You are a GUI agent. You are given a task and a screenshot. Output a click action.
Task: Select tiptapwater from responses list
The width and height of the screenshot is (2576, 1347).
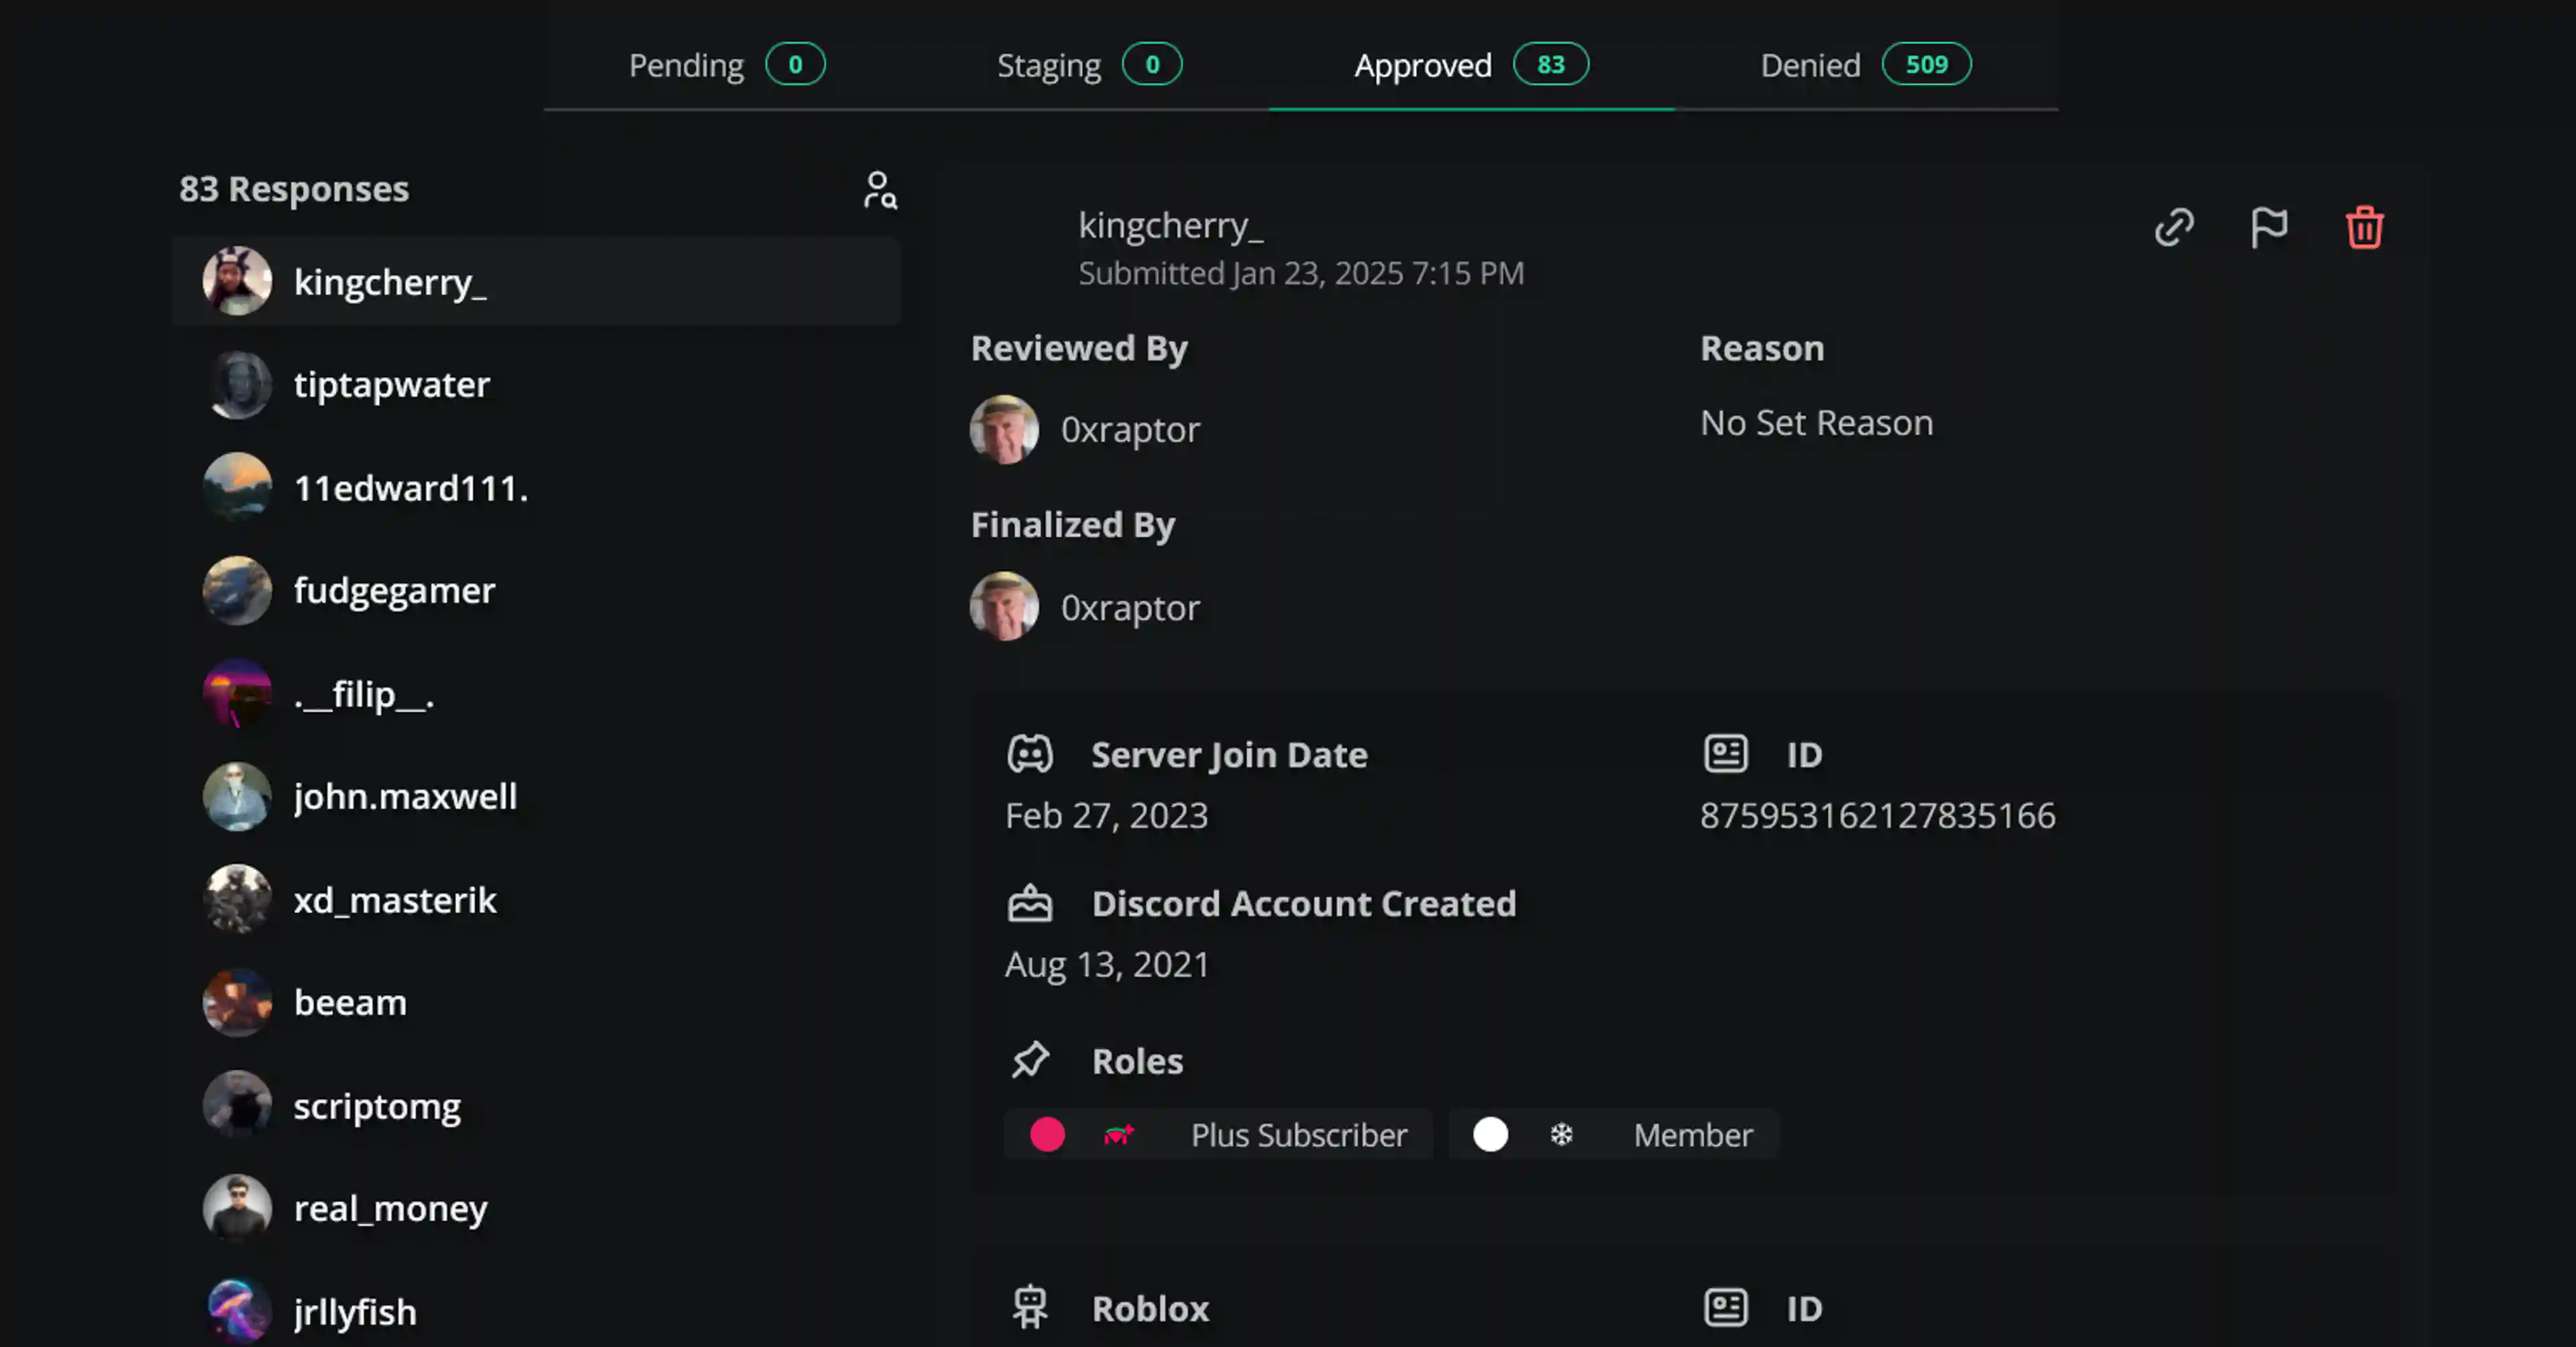click(x=391, y=385)
